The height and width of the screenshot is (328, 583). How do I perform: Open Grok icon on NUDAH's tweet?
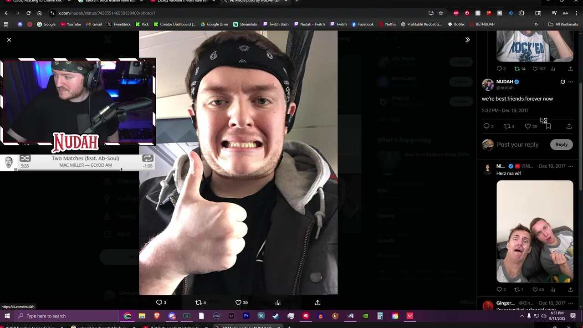(563, 82)
